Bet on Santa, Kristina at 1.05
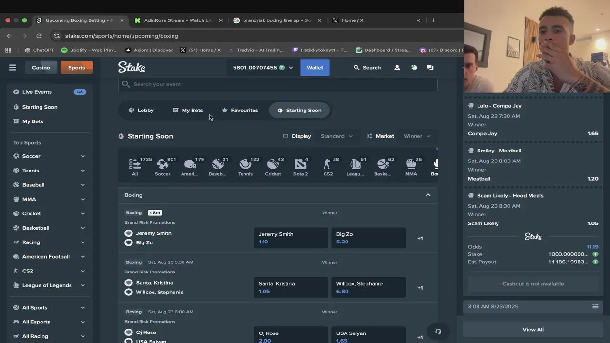610x343 pixels. coord(291,287)
